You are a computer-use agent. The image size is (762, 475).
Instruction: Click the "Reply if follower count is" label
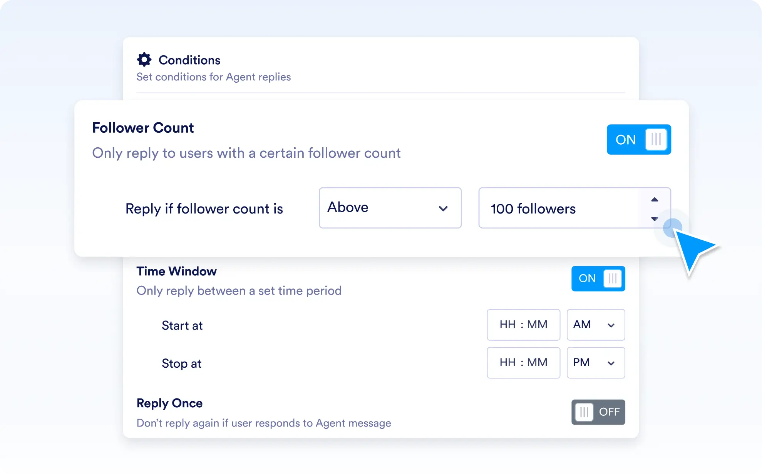(x=204, y=209)
